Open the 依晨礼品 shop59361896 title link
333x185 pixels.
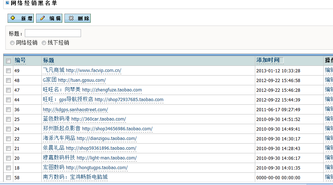point(90,148)
